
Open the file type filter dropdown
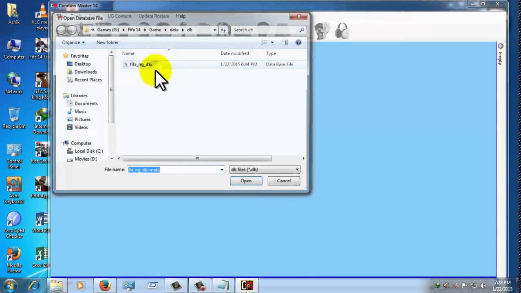pyautogui.click(x=265, y=170)
